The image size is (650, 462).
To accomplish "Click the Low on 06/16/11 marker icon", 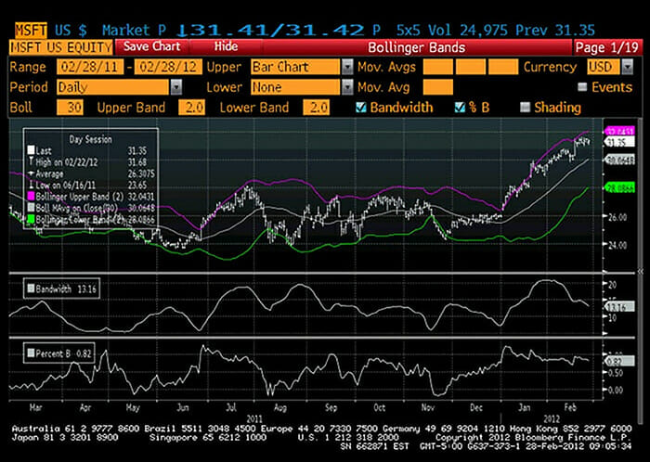I will coord(31,182).
